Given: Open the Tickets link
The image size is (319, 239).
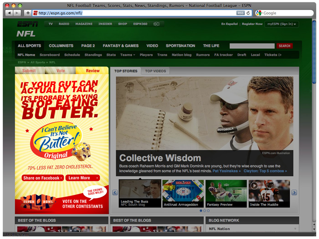Looking at the screenshot, I should click(273, 55).
